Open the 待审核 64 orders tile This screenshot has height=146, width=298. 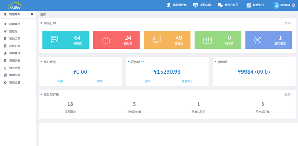point(66,40)
